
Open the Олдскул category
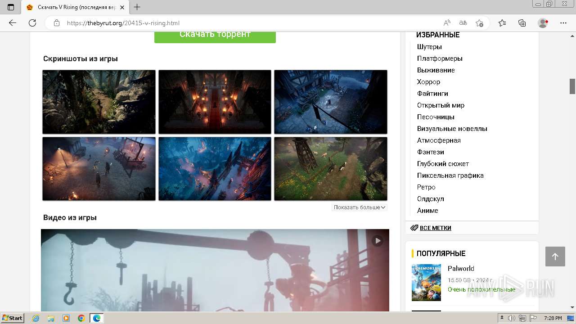[x=430, y=199]
